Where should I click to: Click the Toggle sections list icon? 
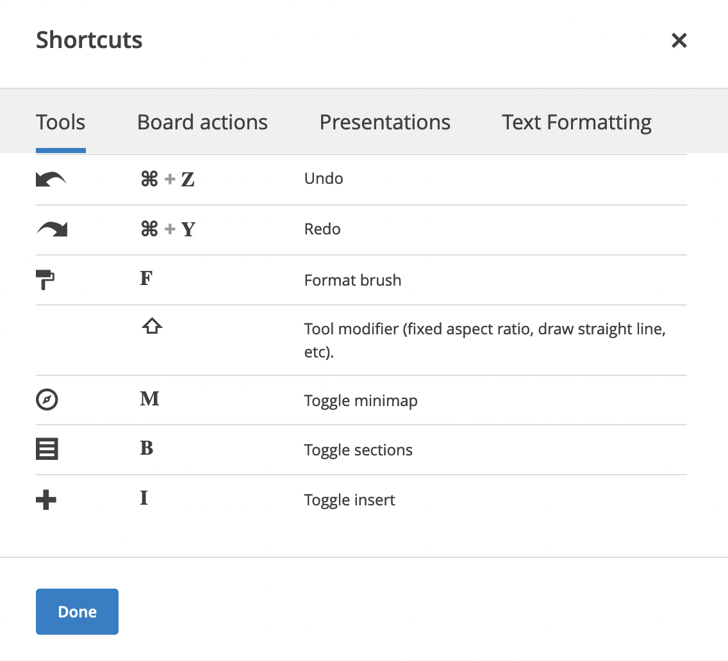(47, 449)
